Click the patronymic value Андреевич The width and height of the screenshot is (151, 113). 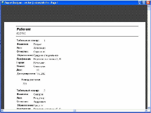tap(39, 102)
